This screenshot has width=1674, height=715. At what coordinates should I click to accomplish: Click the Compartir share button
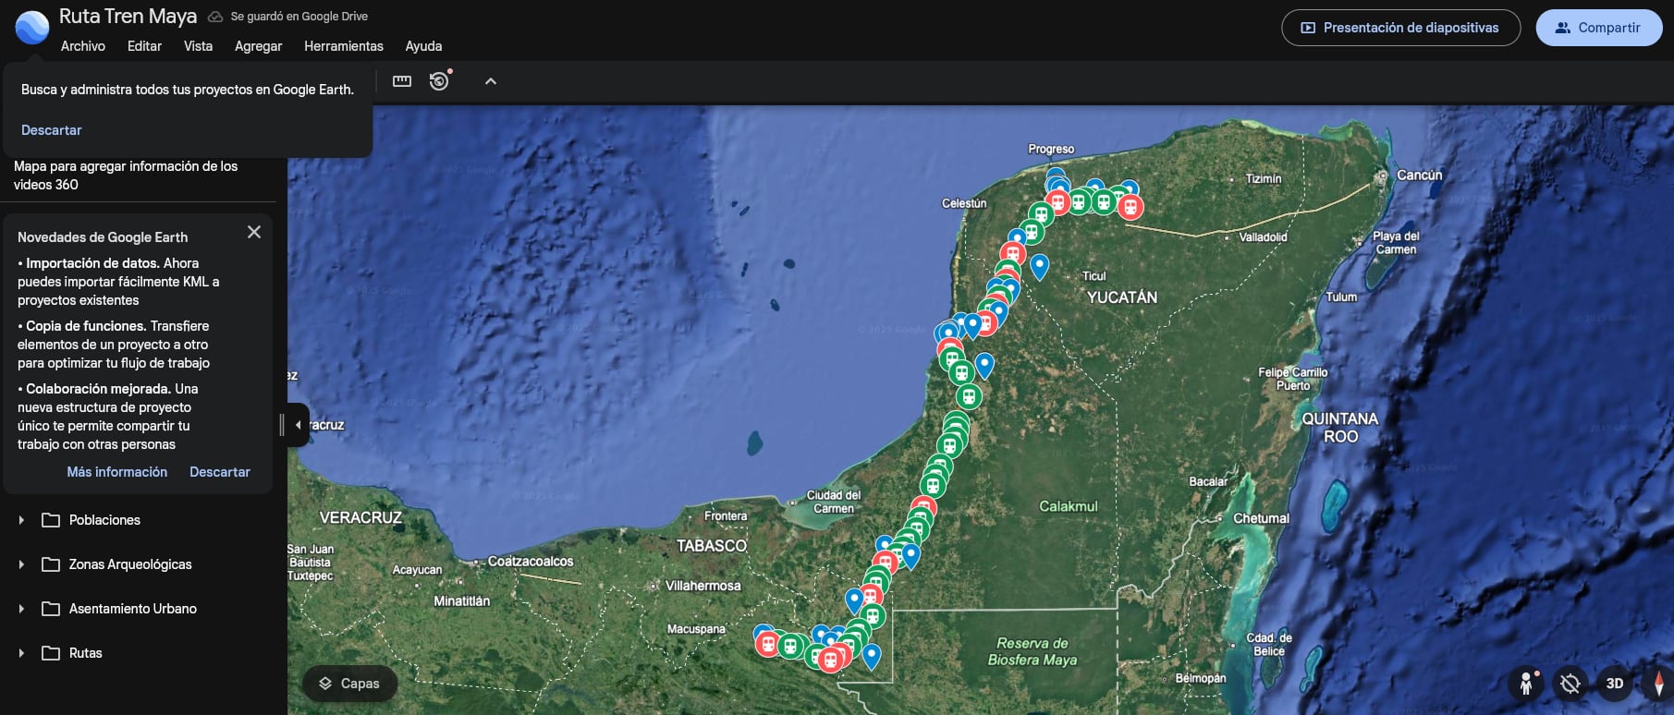click(1599, 28)
